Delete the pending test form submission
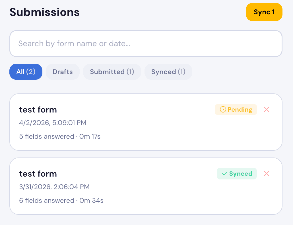The image size is (293, 225). click(x=267, y=109)
